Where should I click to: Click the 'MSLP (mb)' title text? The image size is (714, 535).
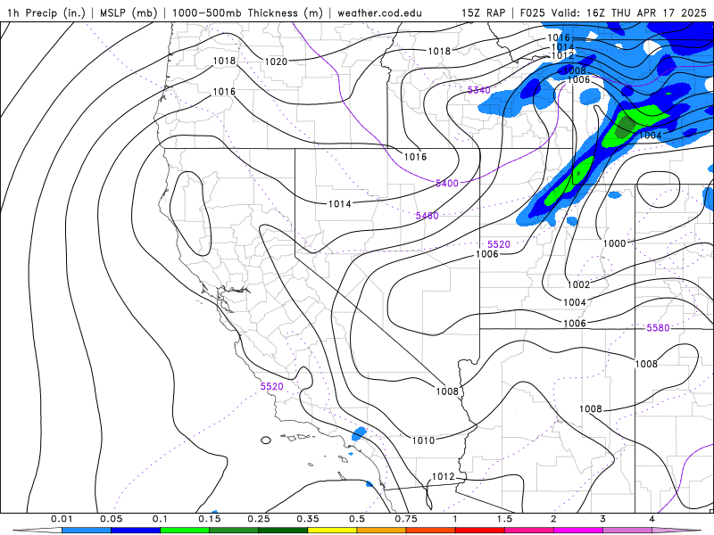129,12
